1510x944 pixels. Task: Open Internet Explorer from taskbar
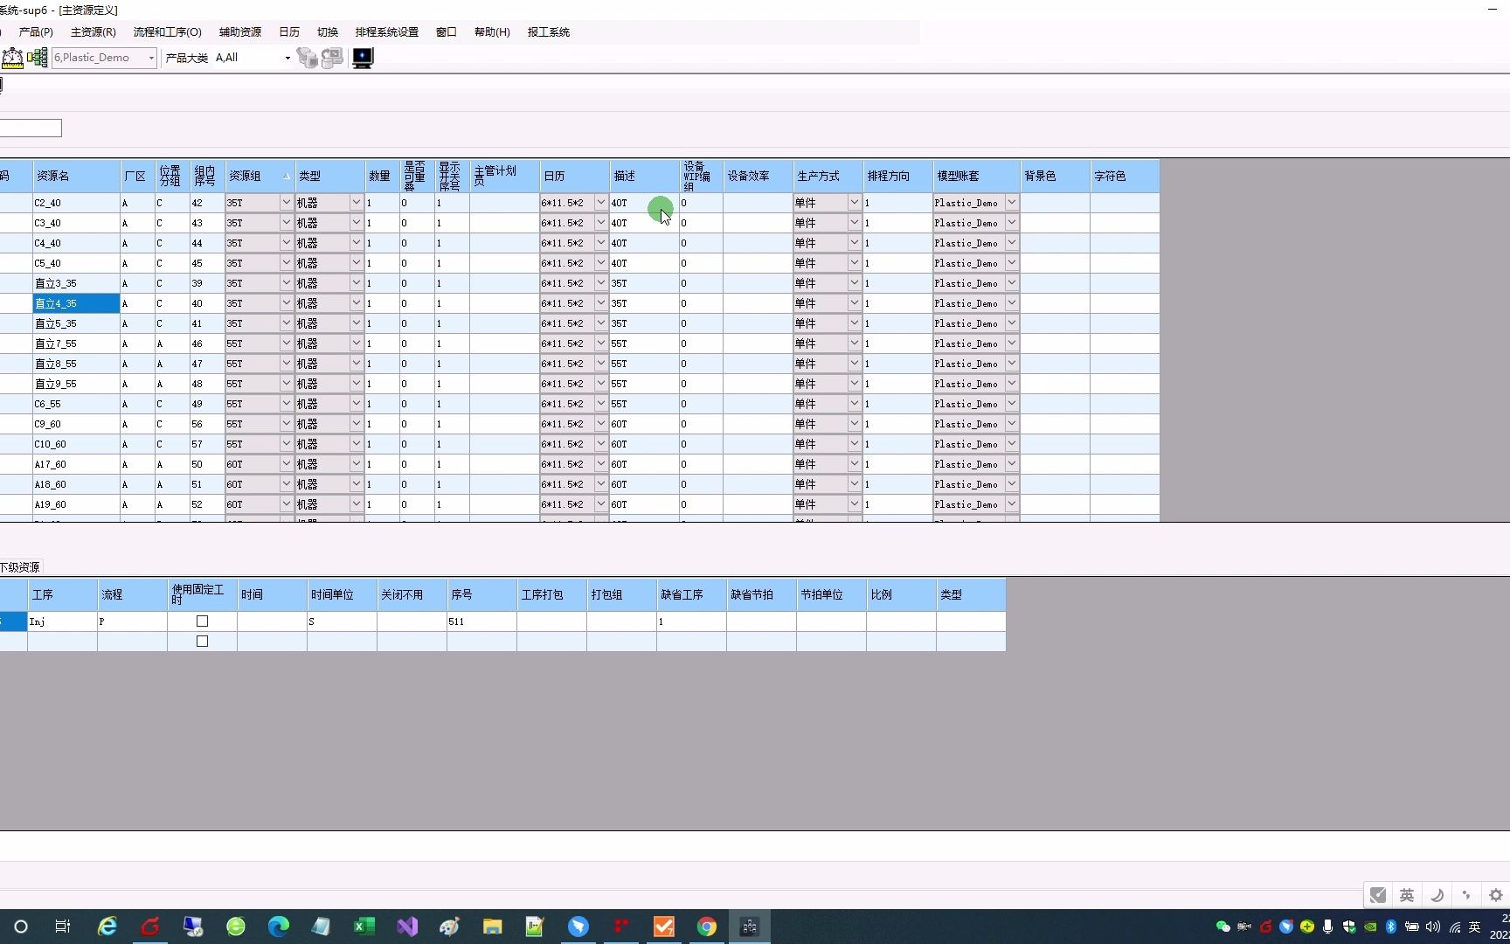(107, 927)
